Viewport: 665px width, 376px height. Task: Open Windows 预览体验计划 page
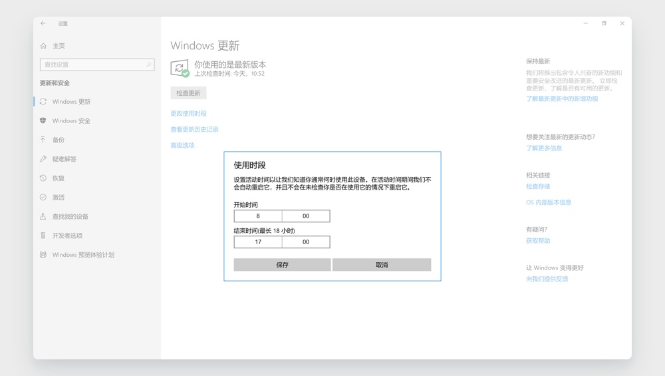click(83, 255)
